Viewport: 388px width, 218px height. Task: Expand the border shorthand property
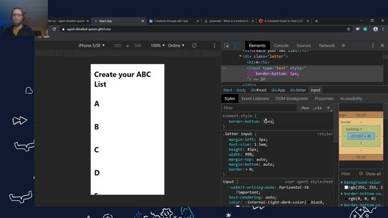click(247, 170)
